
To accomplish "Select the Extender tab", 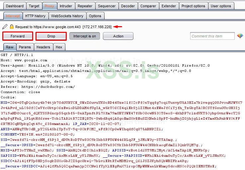I will tap(169, 6).
